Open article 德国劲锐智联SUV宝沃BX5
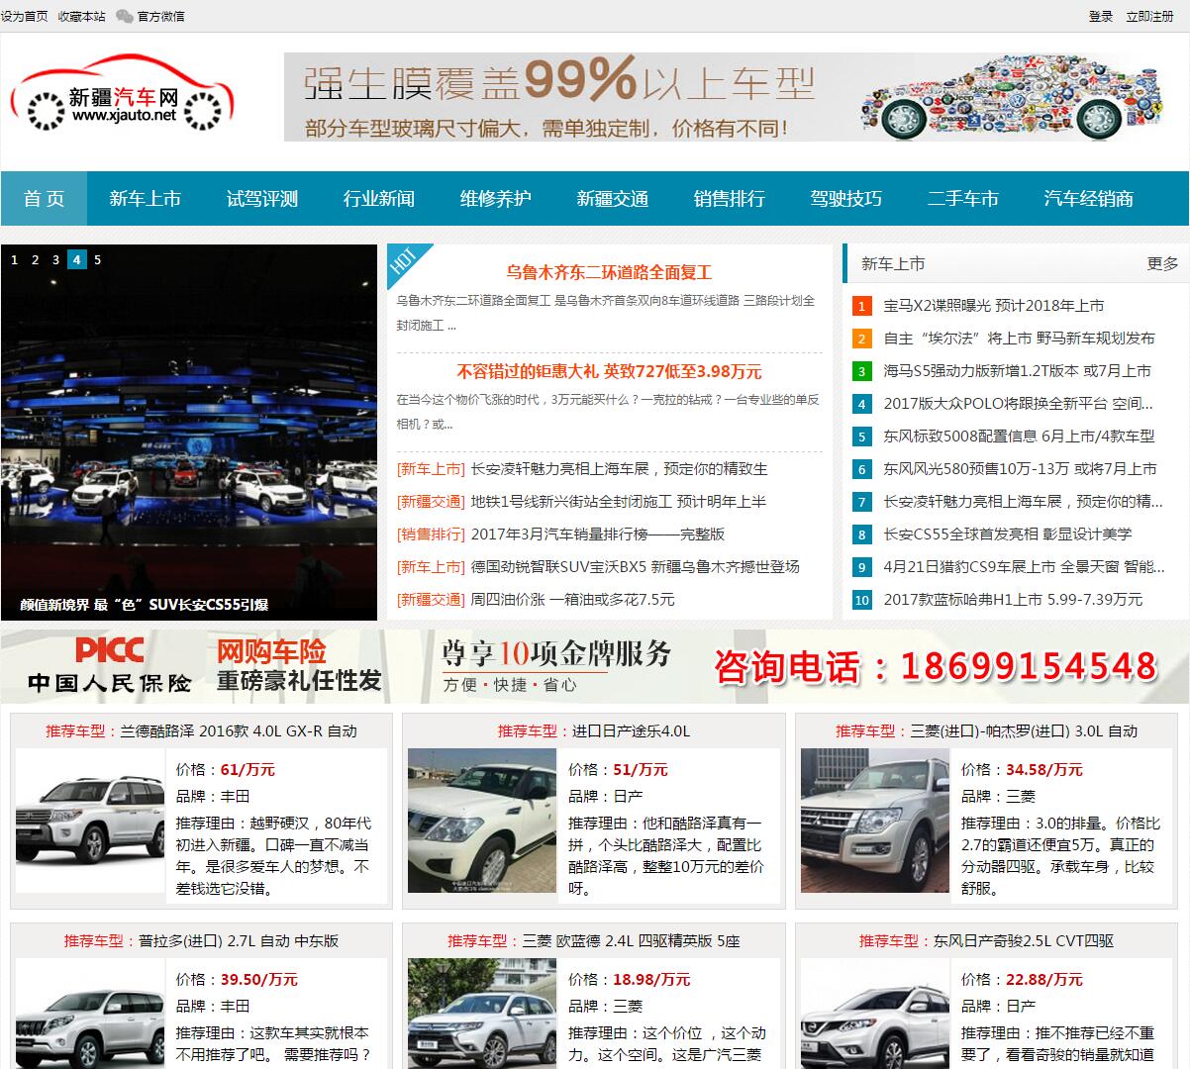Screen dimensions: 1190x1069 (635, 567)
